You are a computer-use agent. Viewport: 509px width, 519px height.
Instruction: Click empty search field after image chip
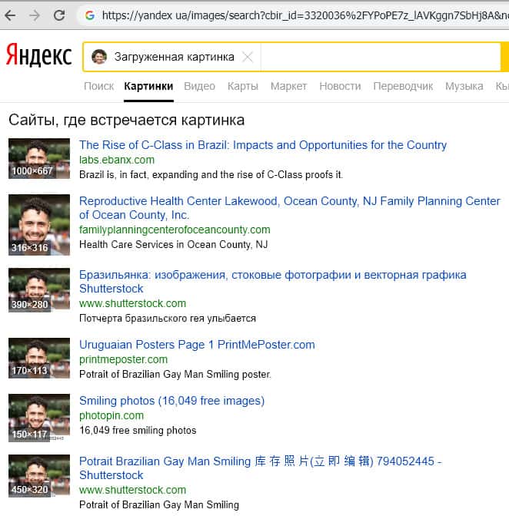(x=381, y=57)
